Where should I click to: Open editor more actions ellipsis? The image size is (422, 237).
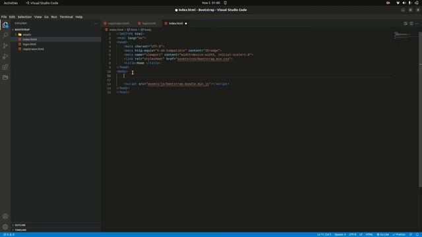click(x=417, y=24)
